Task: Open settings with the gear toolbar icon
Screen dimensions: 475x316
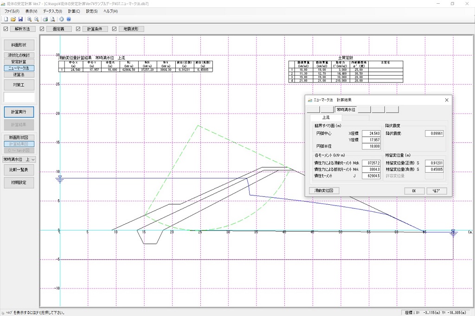Action: (x=62, y=19)
